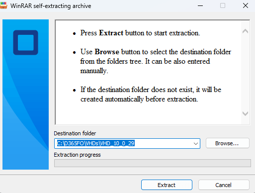This screenshot has width=255, height=193.
Task: Click the scroll up arrow in instructions
Action: click(245, 31)
